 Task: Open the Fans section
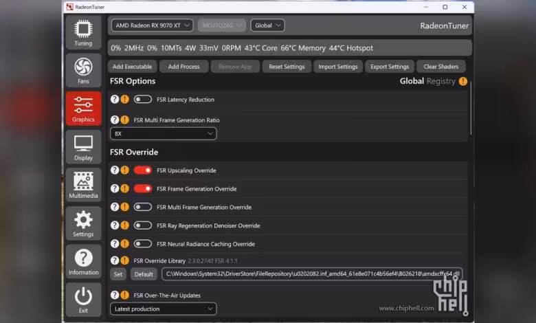tap(83, 71)
